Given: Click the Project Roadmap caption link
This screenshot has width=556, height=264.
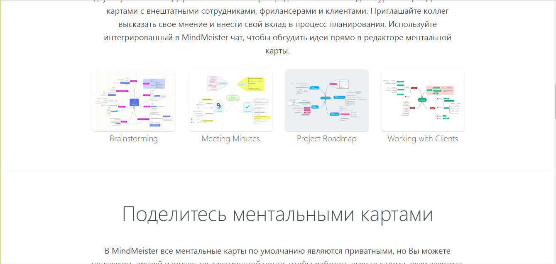Looking at the screenshot, I should click(327, 139).
